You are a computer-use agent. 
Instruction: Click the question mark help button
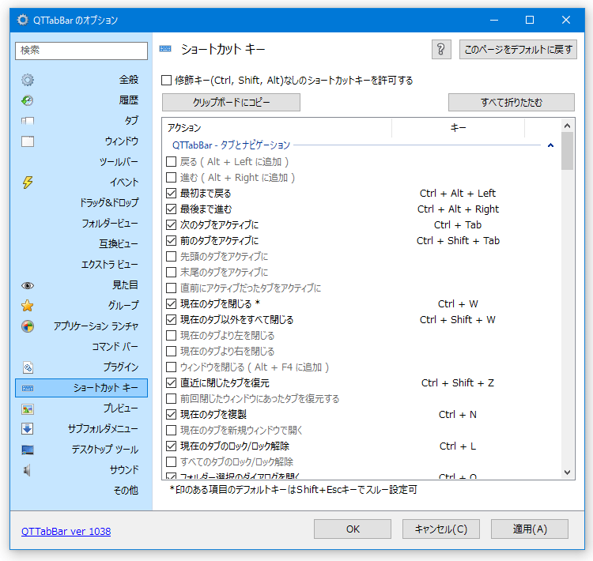pyautogui.click(x=441, y=50)
